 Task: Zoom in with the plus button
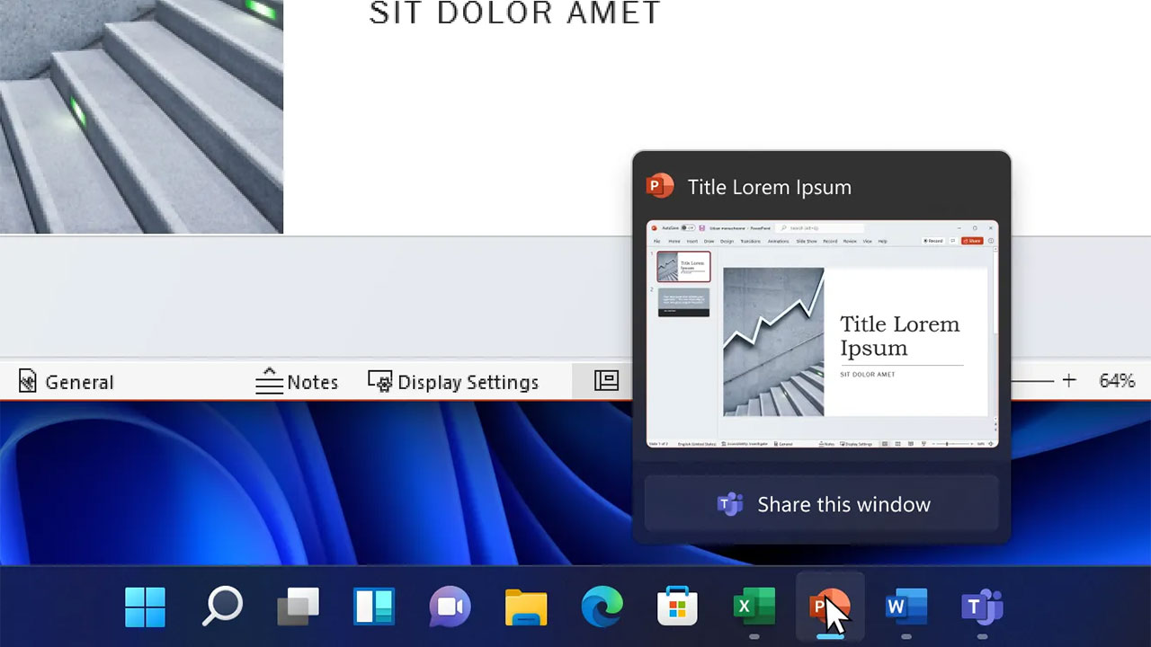pos(1068,381)
